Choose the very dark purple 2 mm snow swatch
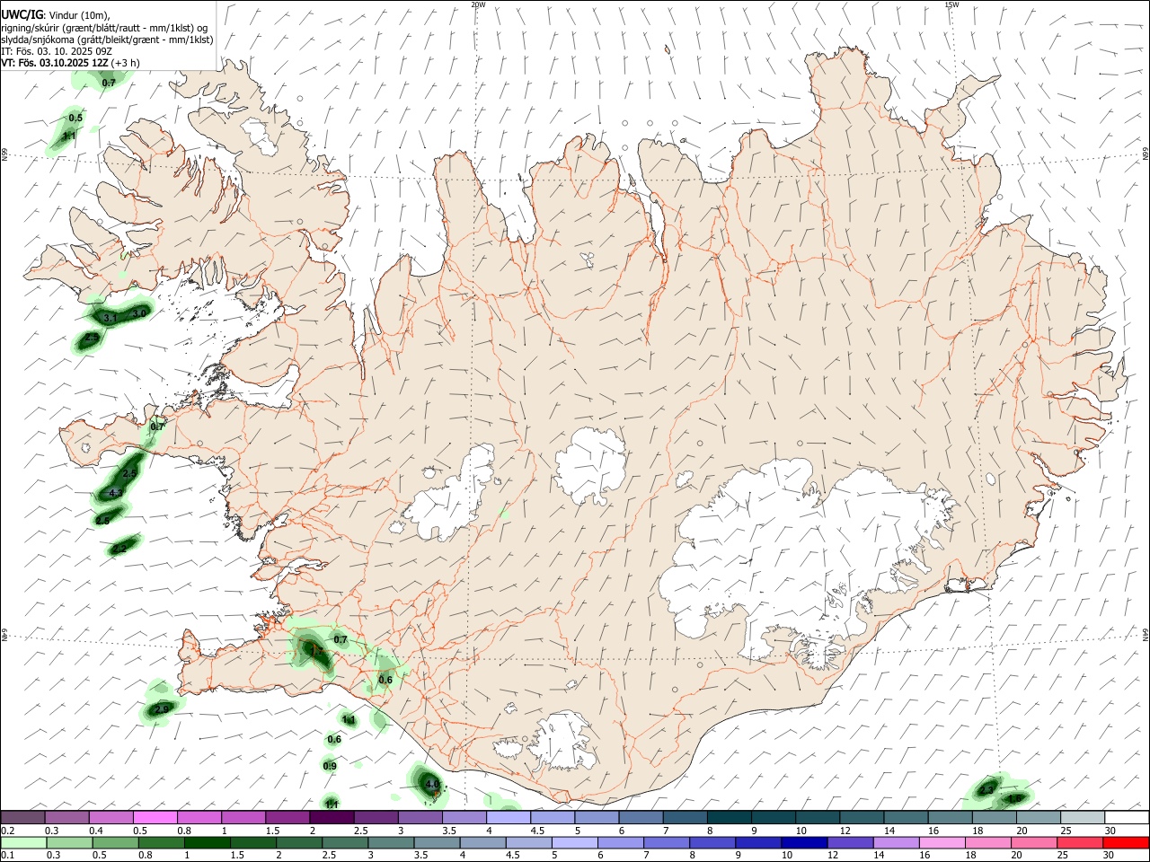This screenshot has height=862, width=1150. coord(332,817)
